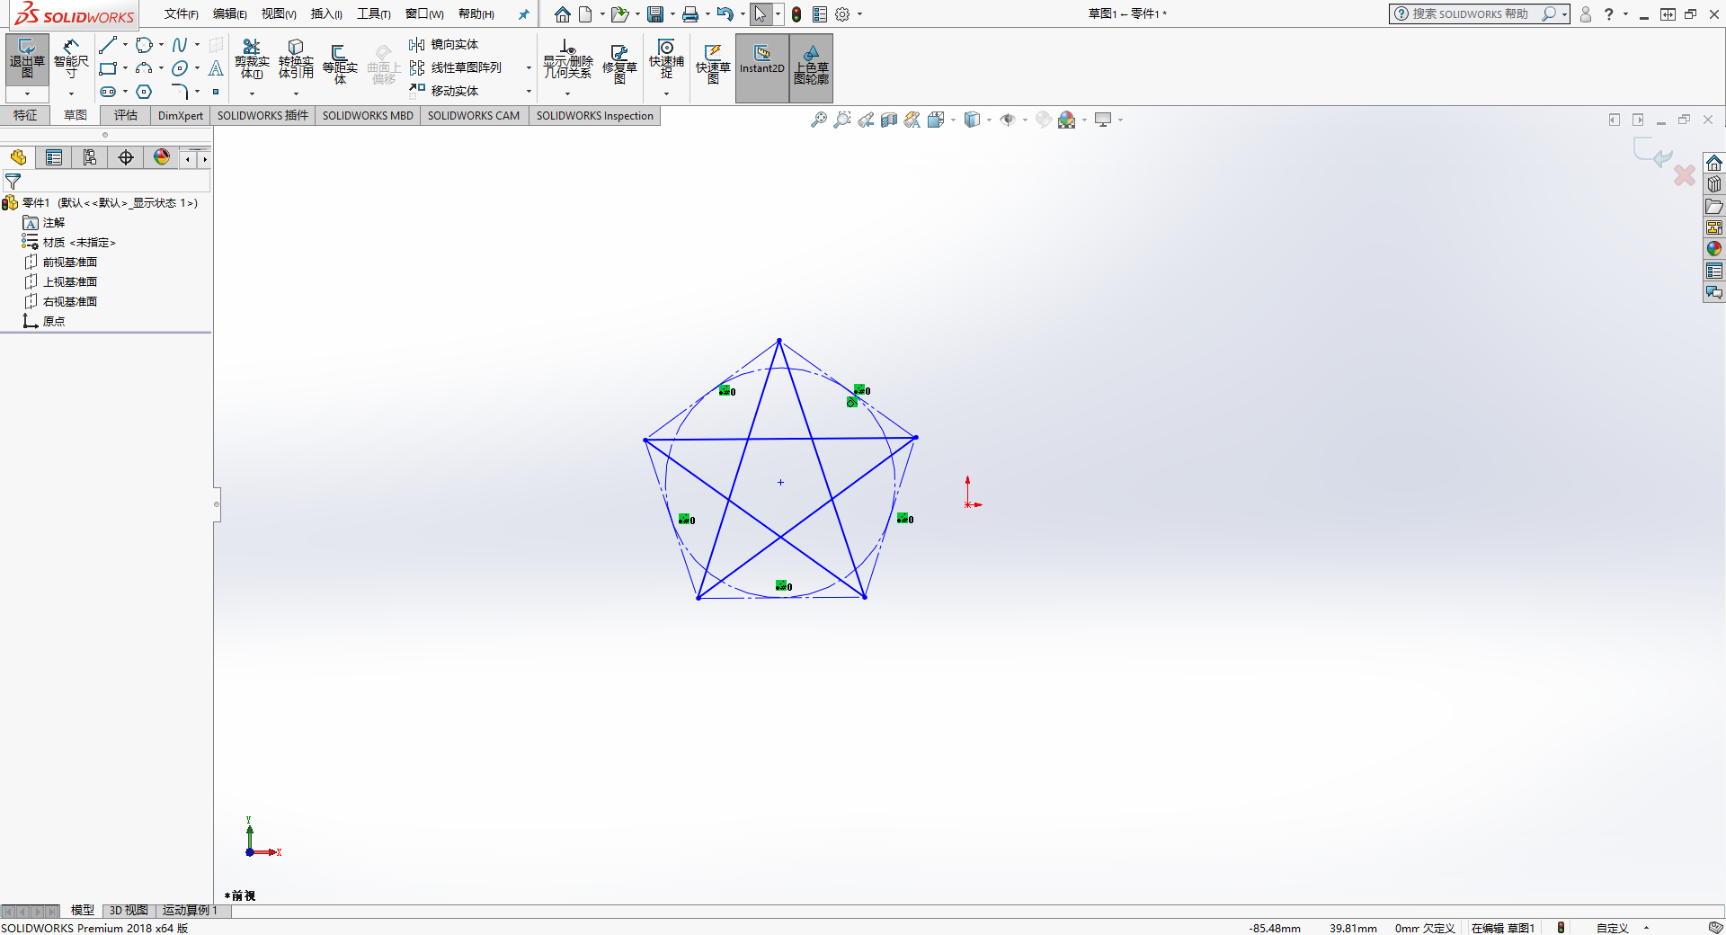Click the sketch confirm corner icon
The width and height of the screenshot is (1726, 935).
[x=1652, y=152]
